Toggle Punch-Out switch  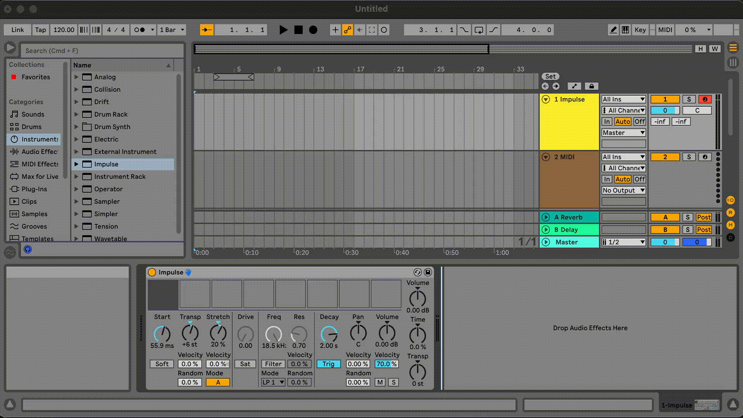[x=493, y=30]
